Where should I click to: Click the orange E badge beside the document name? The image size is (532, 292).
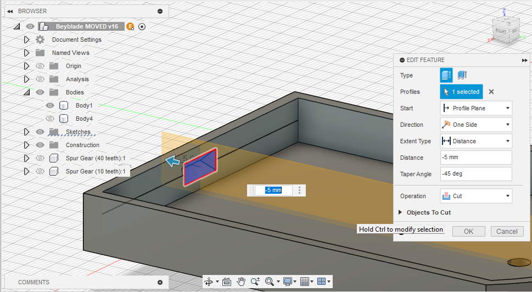(x=130, y=26)
